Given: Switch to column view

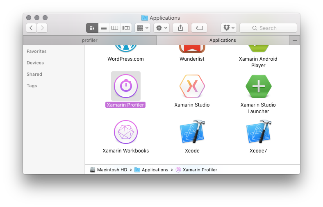Looking at the screenshot, I should [115, 28].
